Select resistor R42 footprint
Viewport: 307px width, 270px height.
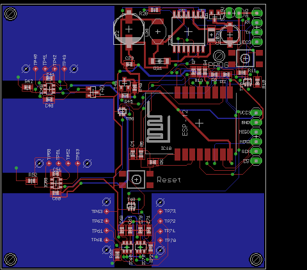28,88
